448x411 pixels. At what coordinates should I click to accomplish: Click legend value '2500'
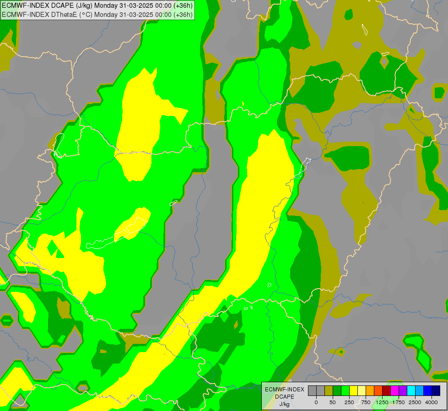tap(415, 402)
